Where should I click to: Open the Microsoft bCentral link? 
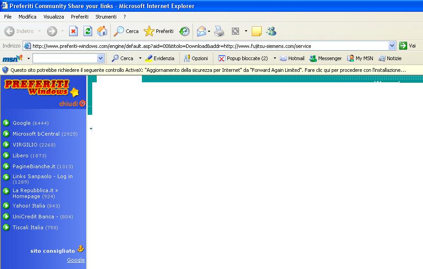45,134
